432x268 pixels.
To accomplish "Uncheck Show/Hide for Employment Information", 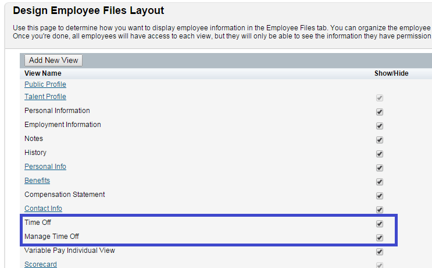I will (380, 126).
